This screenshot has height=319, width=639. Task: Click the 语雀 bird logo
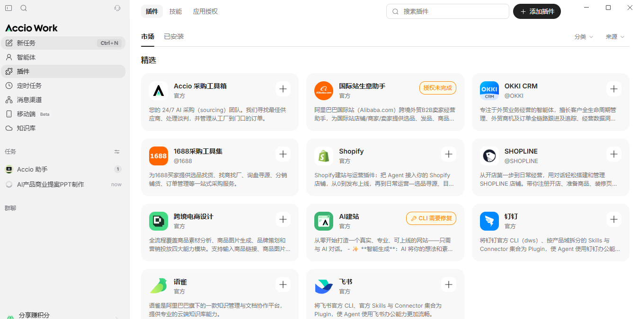click(159, 286)
